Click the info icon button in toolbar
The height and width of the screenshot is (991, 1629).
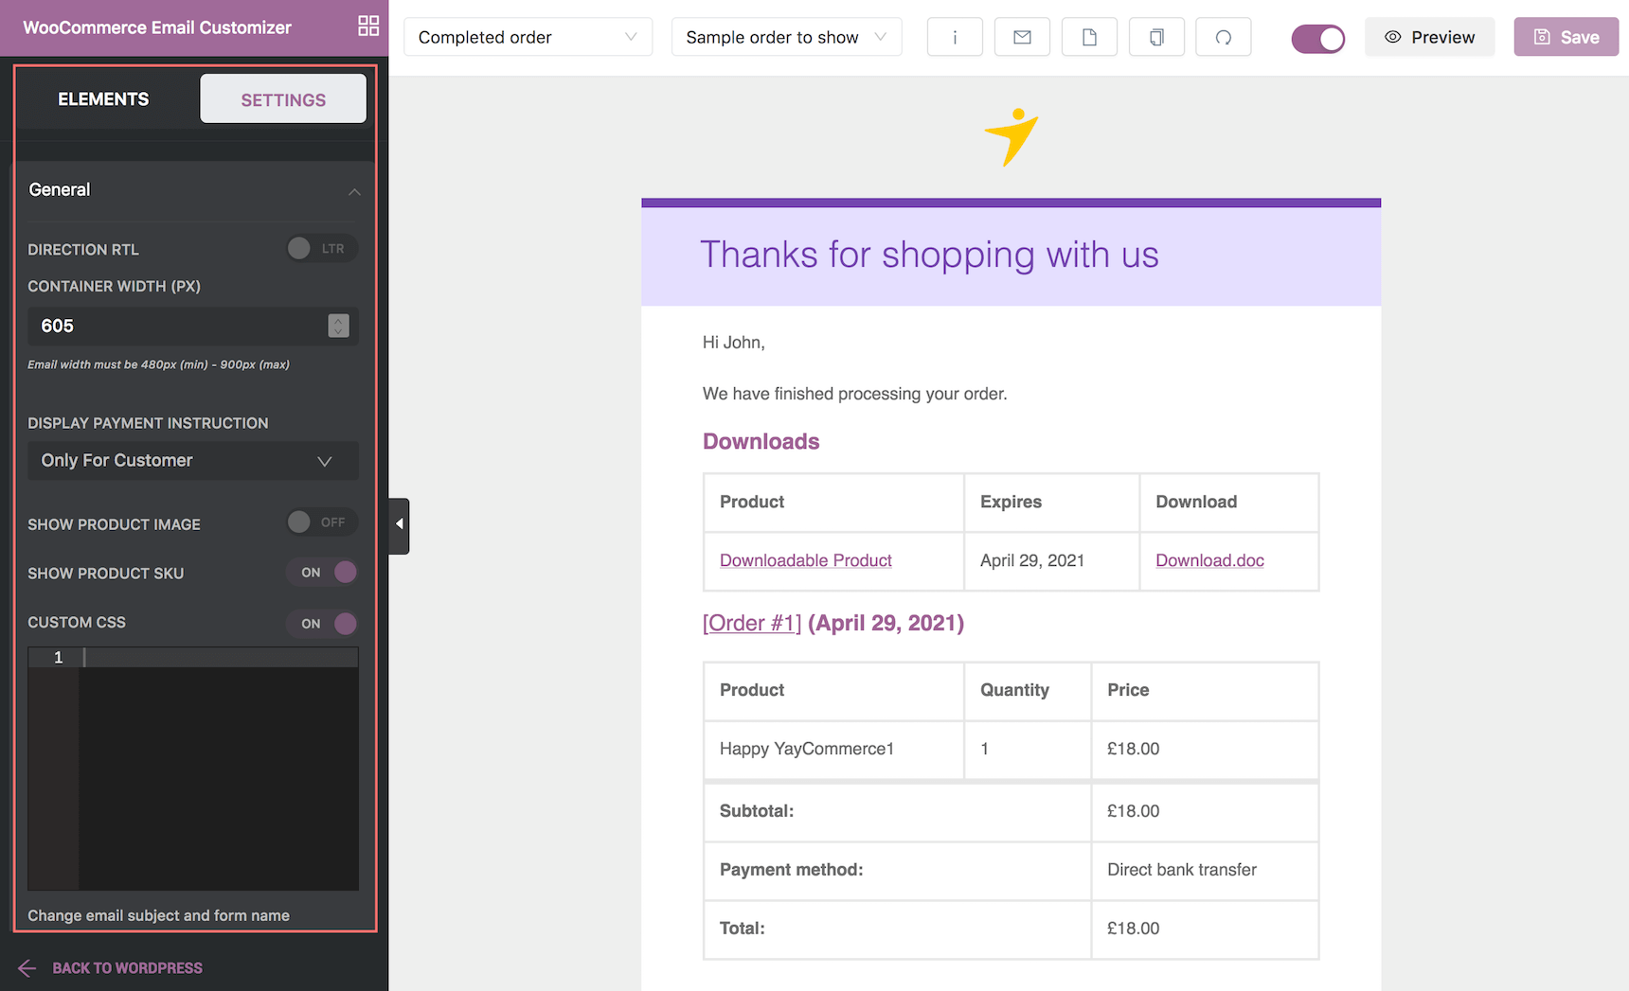pyautogui.click(x=954, y=37)
